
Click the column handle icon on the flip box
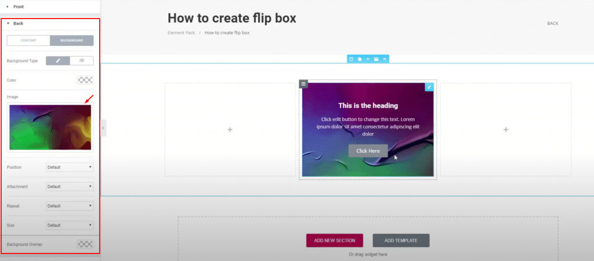(x=303, y=84)
